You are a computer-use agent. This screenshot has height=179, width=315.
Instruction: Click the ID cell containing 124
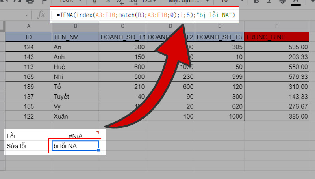(x=28, y=47)
